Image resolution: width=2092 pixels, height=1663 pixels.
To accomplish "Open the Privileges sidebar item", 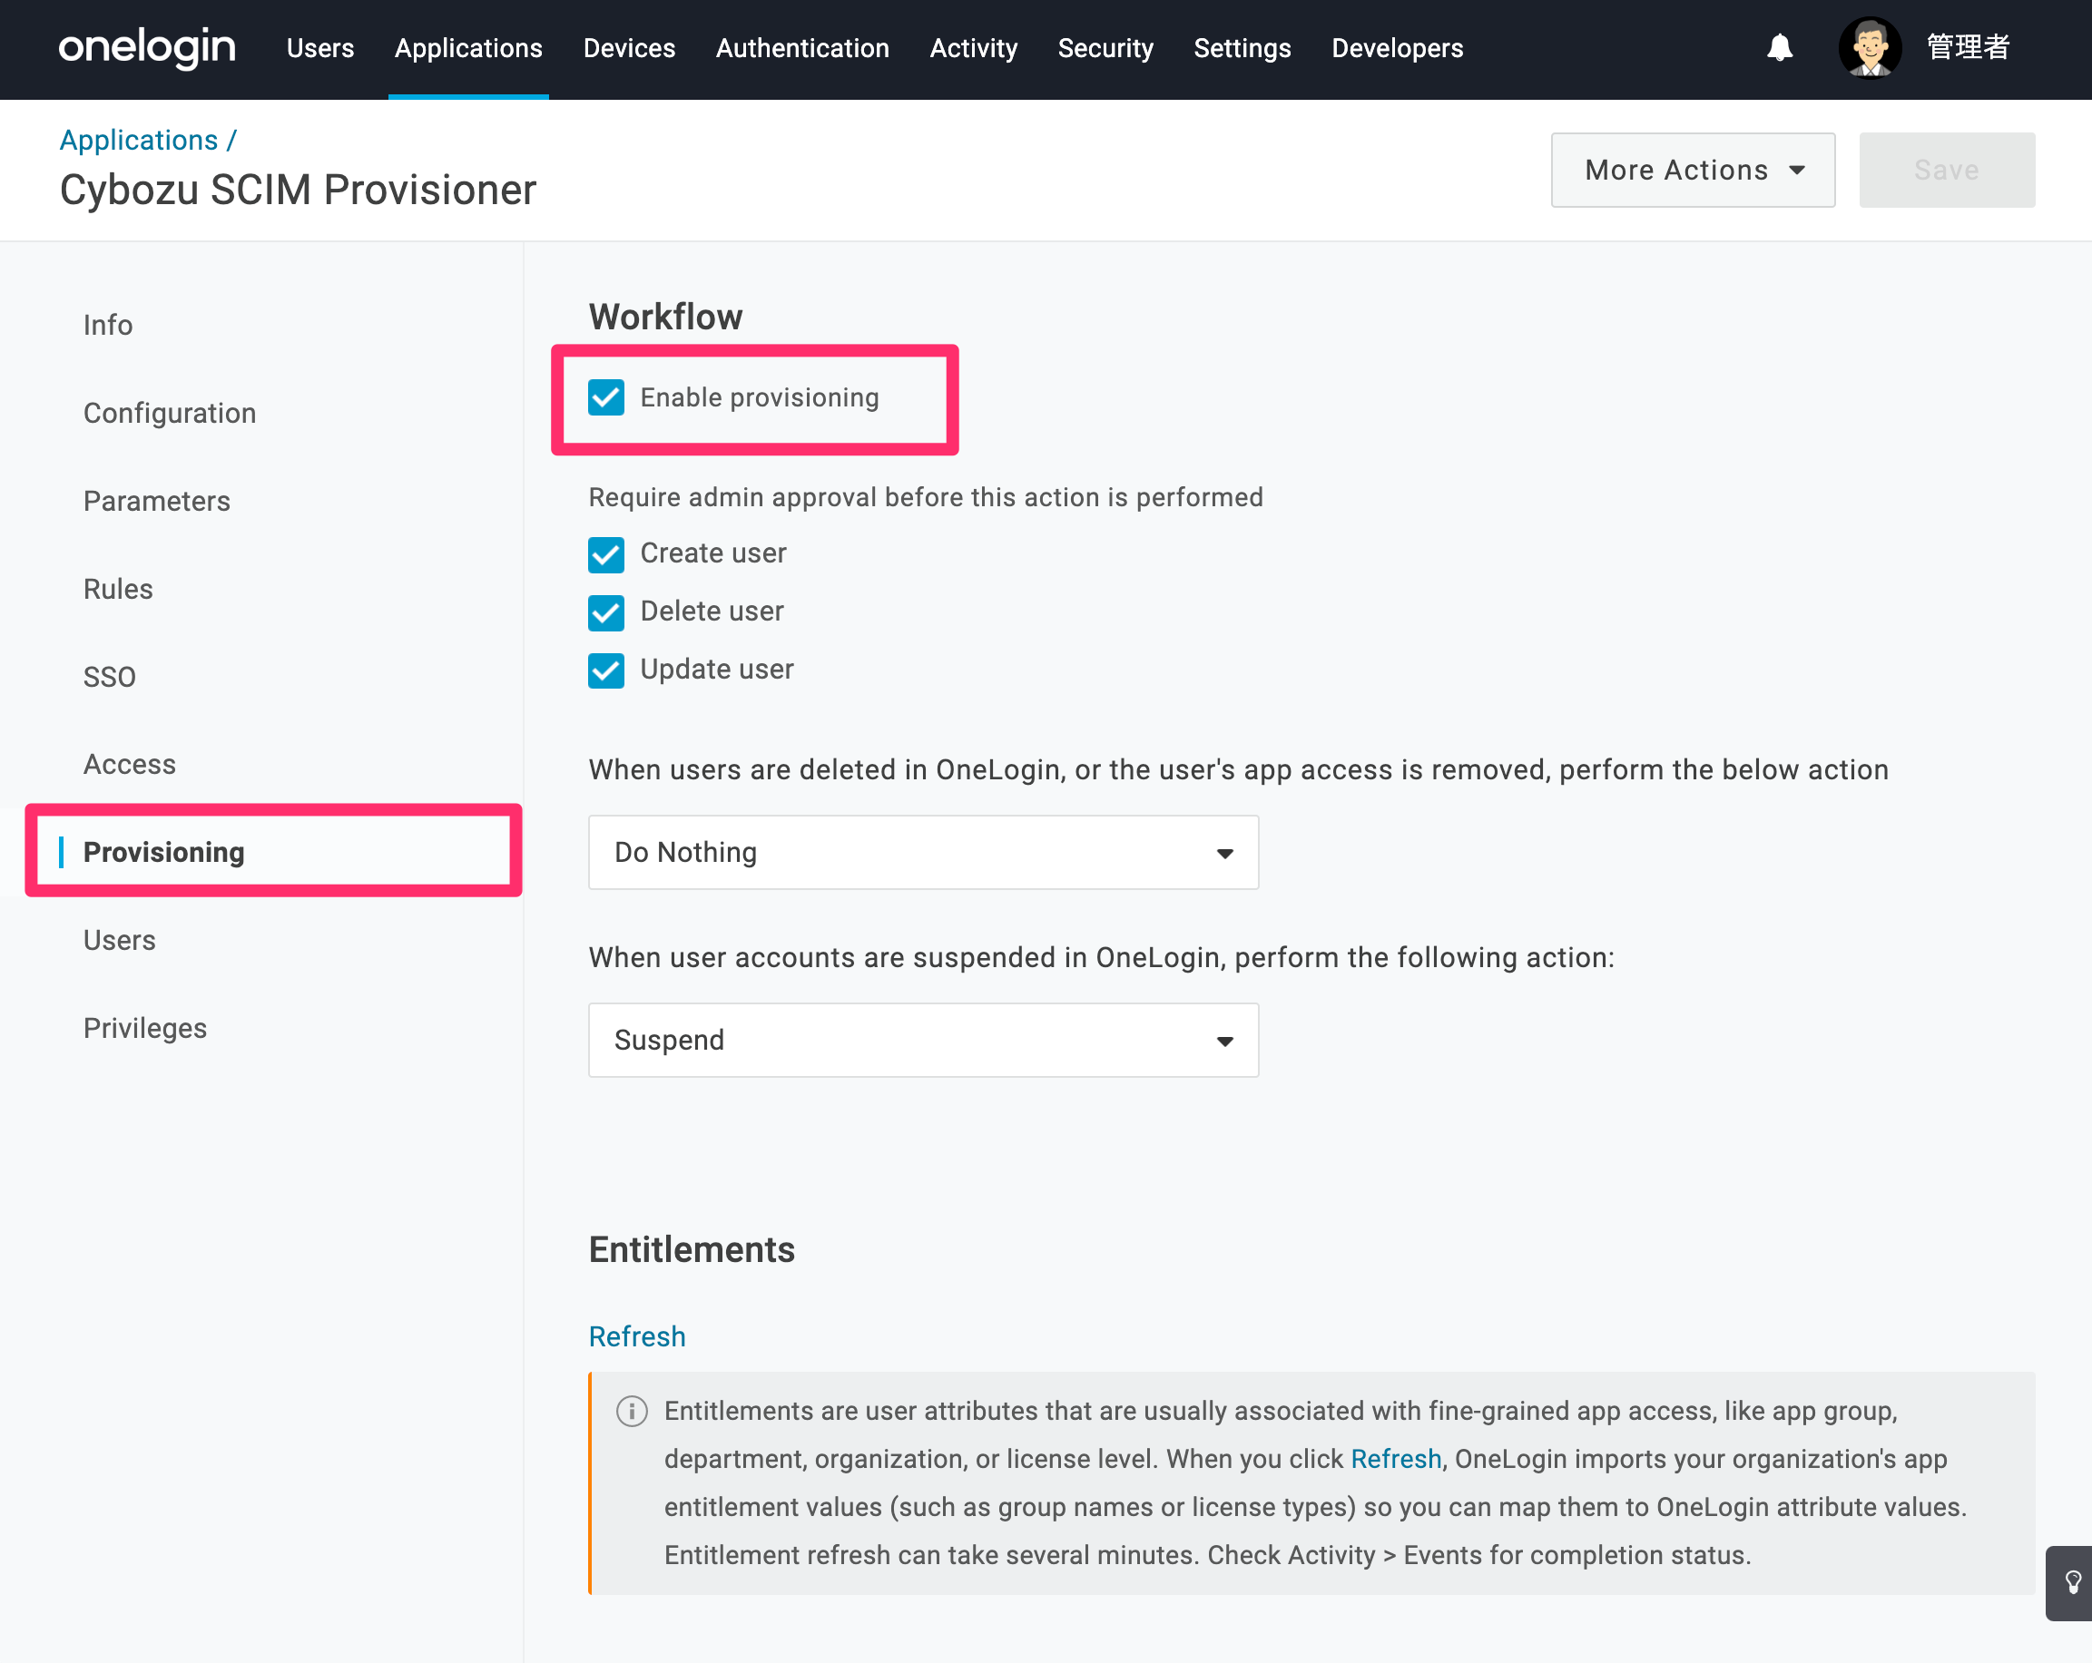I will click(145, 1028).
